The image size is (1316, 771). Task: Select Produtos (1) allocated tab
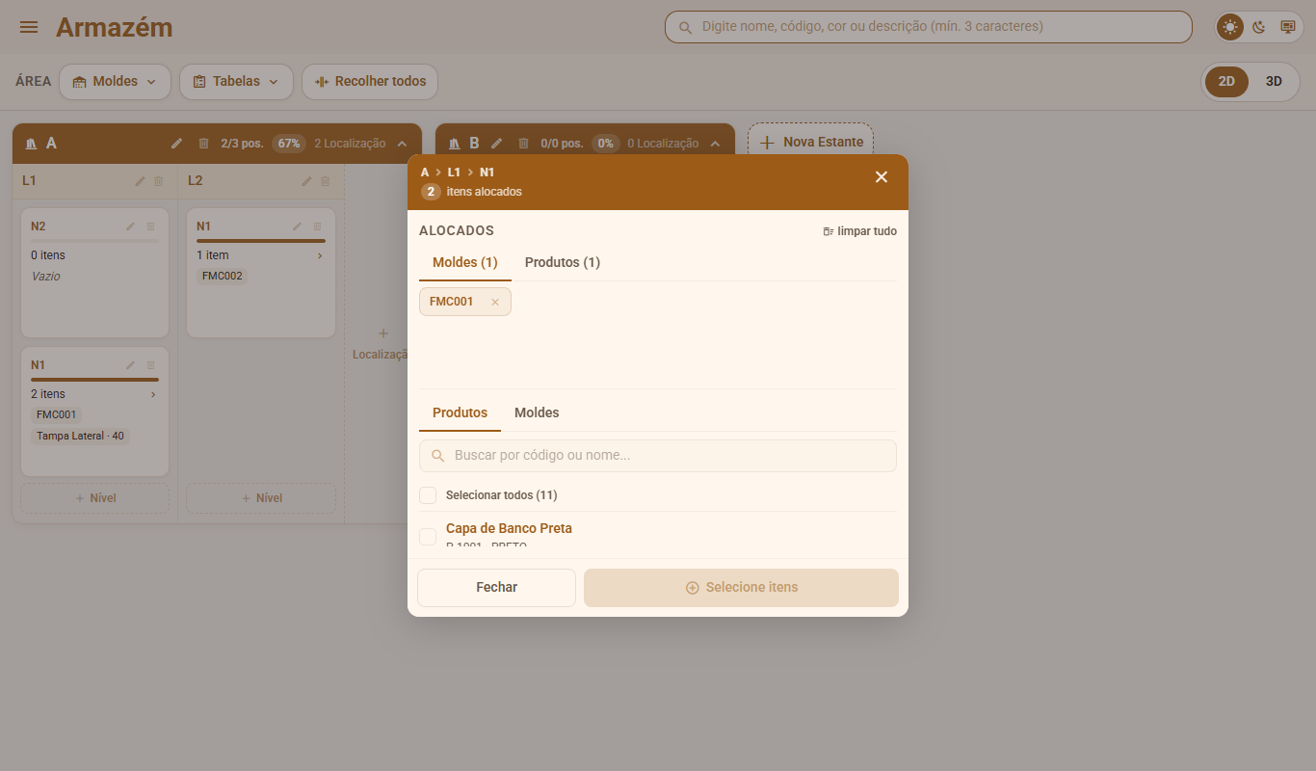tap(563, 262)
